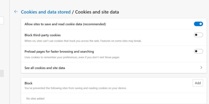Disable the "Allow sites to save cookie data" toggle
The width and height of the screenshot is (209, 104).
(x=198, y=24)
